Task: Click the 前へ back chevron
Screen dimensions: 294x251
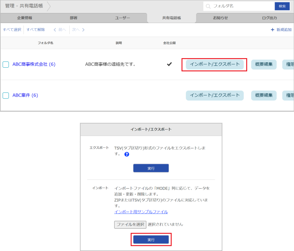Action: pyautogui.click(x=55, y=30)
